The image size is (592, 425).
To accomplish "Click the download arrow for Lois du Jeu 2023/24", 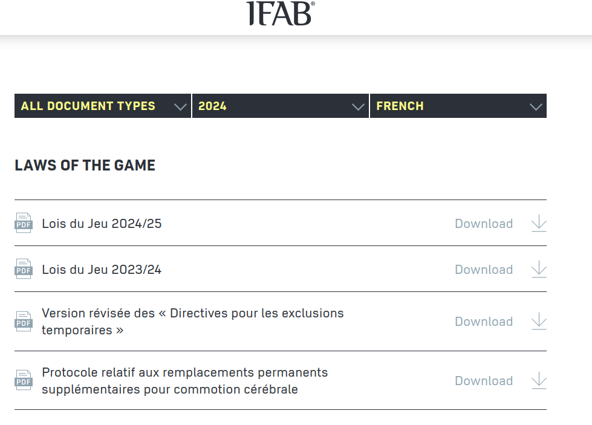I will coord(538,269).
